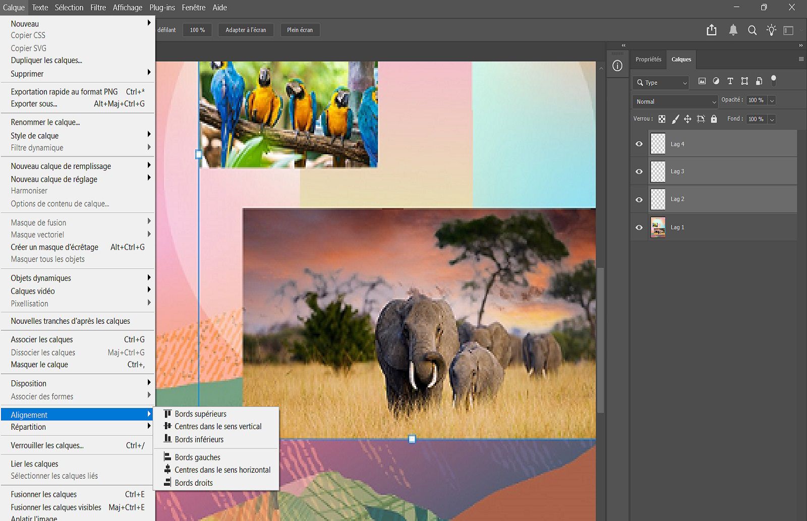Open the notifications bell icon

(733, 30)
